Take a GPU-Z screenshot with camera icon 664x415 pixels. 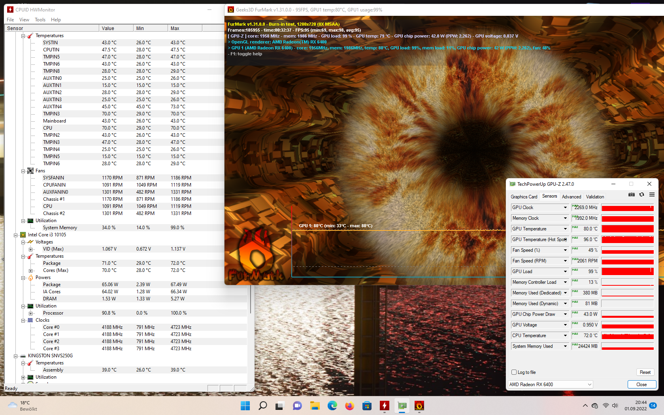(x=631, y=194)
